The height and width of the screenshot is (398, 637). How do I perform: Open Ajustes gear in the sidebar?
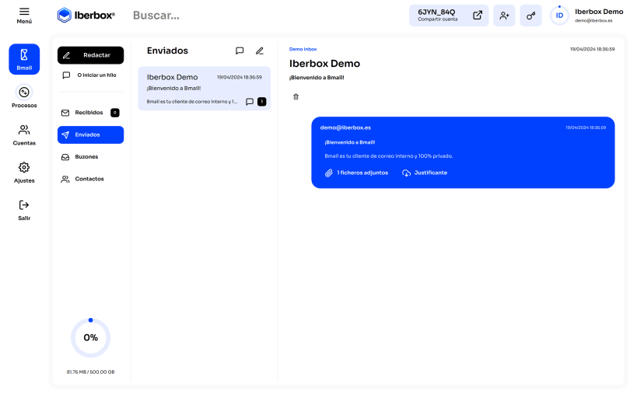(24, 173)
